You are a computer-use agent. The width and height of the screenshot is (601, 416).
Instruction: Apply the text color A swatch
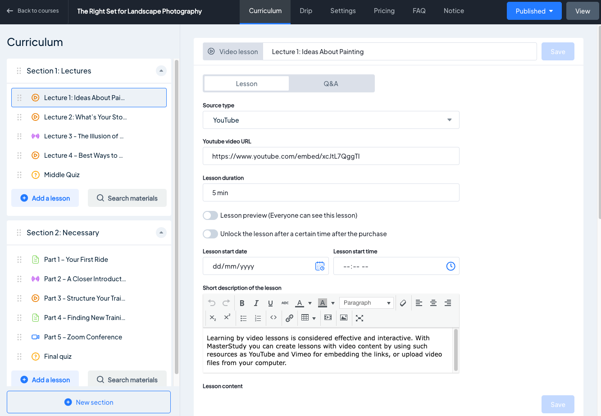300,303
